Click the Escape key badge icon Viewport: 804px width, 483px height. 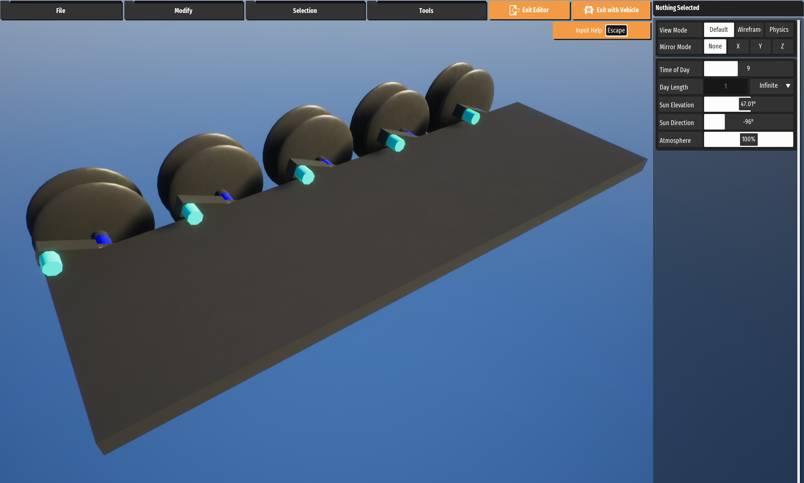click(616, 30)
